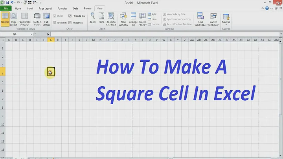The height and width of the screenshot is (159, 283).
Task: Select column A header
Action: click(9, 40)
